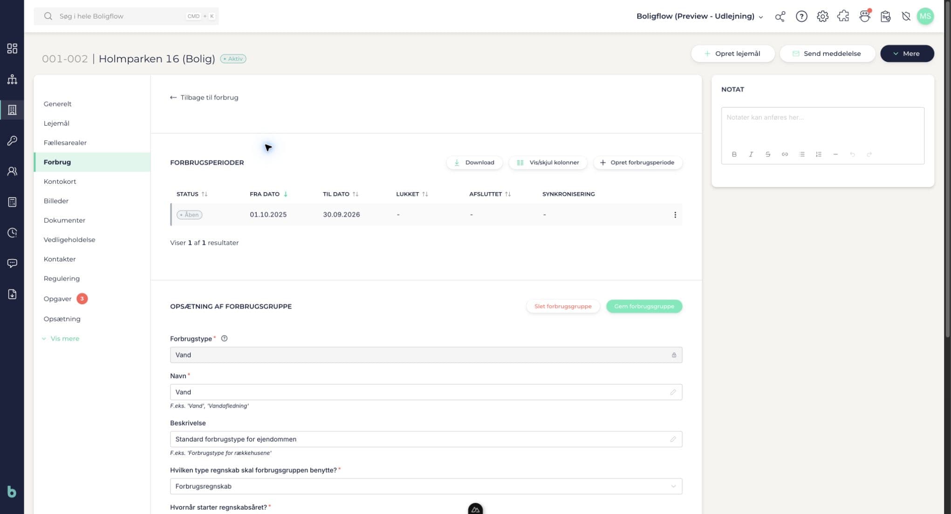Screen dimensions: 951x514
Task: Click the Download button
Action: (474, 162)
